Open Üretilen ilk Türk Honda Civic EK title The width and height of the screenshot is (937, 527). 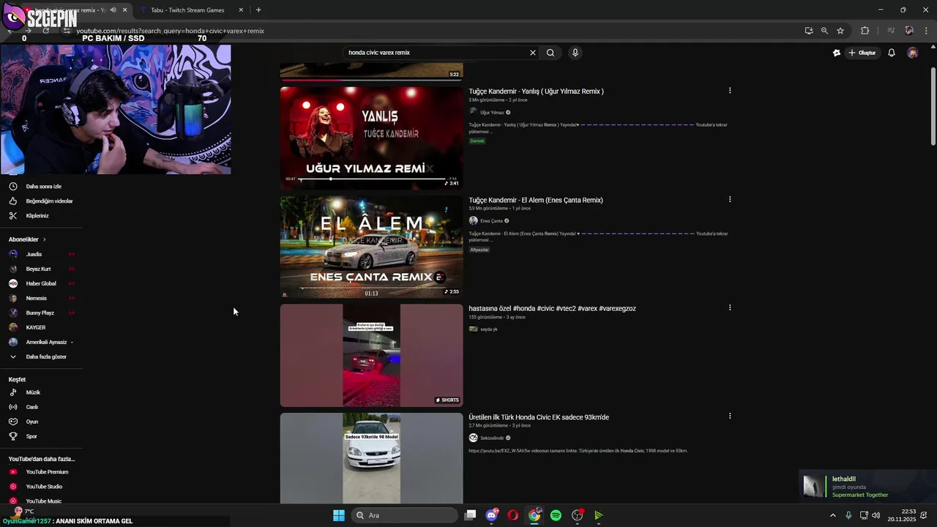click(x=539, y=417)
